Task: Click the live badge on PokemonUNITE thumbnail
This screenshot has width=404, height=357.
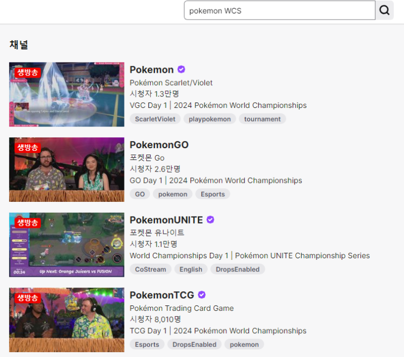Action: 28,223
